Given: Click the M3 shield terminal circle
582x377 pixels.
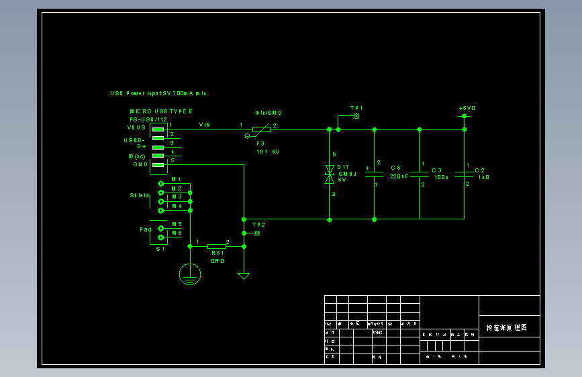Looking at the screenshot, I should point(160,201).
